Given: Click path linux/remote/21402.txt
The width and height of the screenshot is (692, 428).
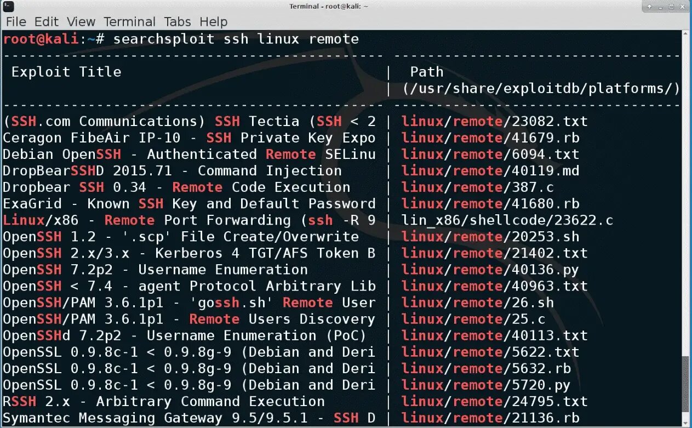Looking at the screenshot, I should (x=495, y=253).
